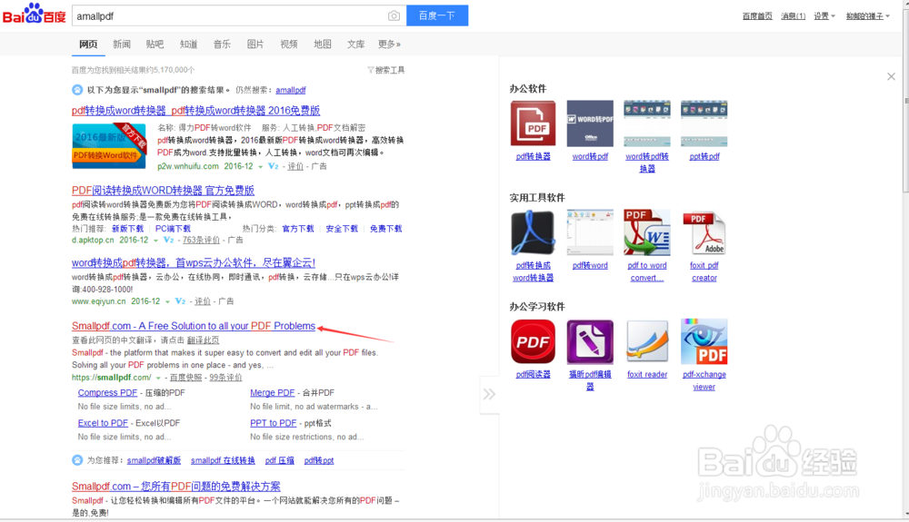Open the 设置 settings dropdown
This screenshot has height=522, width=909.
[x=824, y=16]
